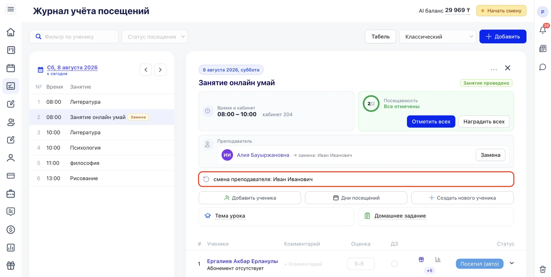Open the edit note sidebar icon below journal
Viewport: 551px width, 277px height.
coord(11,104)
